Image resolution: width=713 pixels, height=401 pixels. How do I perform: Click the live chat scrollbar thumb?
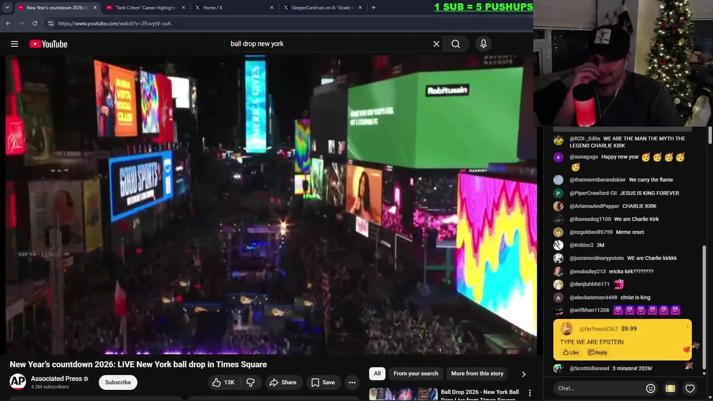705,306
